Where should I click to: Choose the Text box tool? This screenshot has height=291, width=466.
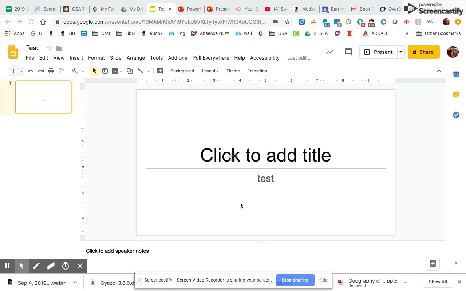point(105,71)
